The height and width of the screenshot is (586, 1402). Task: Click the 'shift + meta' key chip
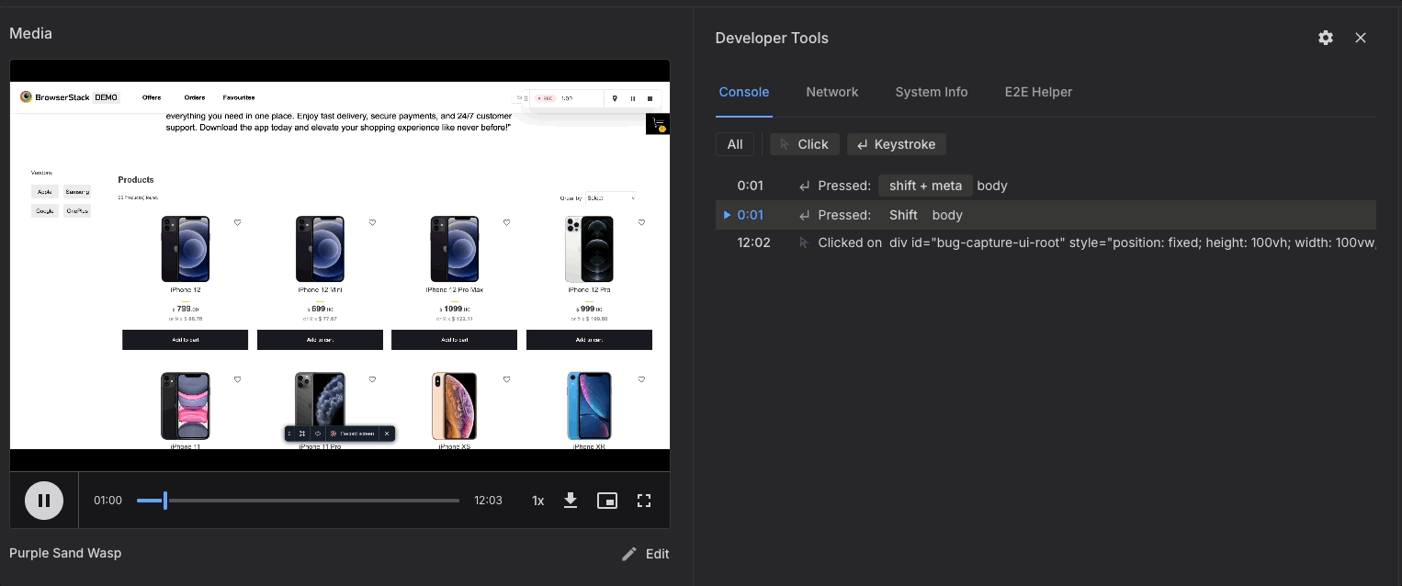(925, 186)
